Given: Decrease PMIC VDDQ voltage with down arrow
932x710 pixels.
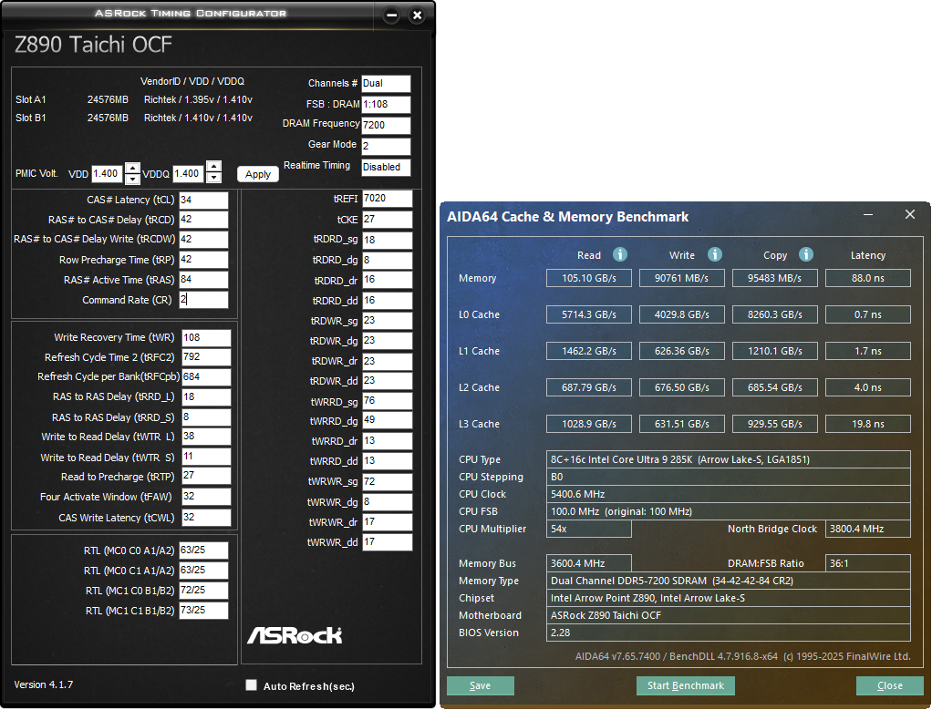Looking at the screenshot, I should coord(214,177).
